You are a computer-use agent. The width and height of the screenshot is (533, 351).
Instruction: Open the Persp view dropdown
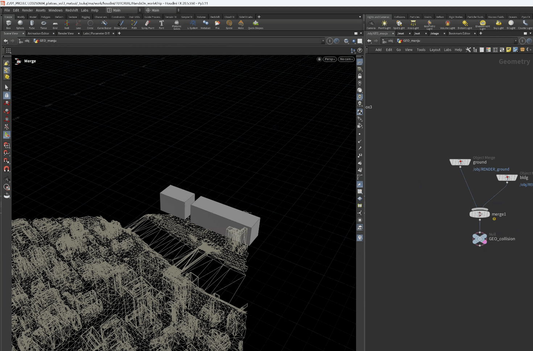click(330, 59)
